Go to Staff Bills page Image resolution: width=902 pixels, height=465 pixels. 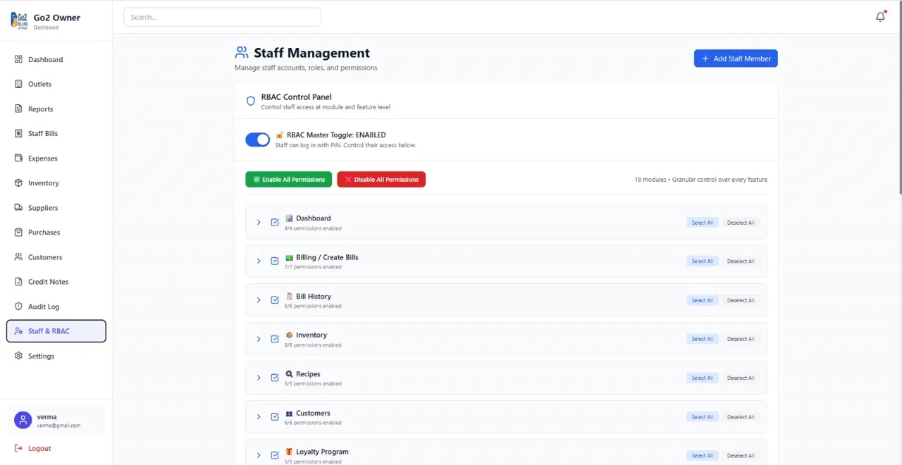(56, 133)
